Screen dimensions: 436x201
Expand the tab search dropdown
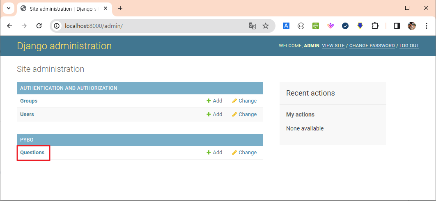click(8, 8)
